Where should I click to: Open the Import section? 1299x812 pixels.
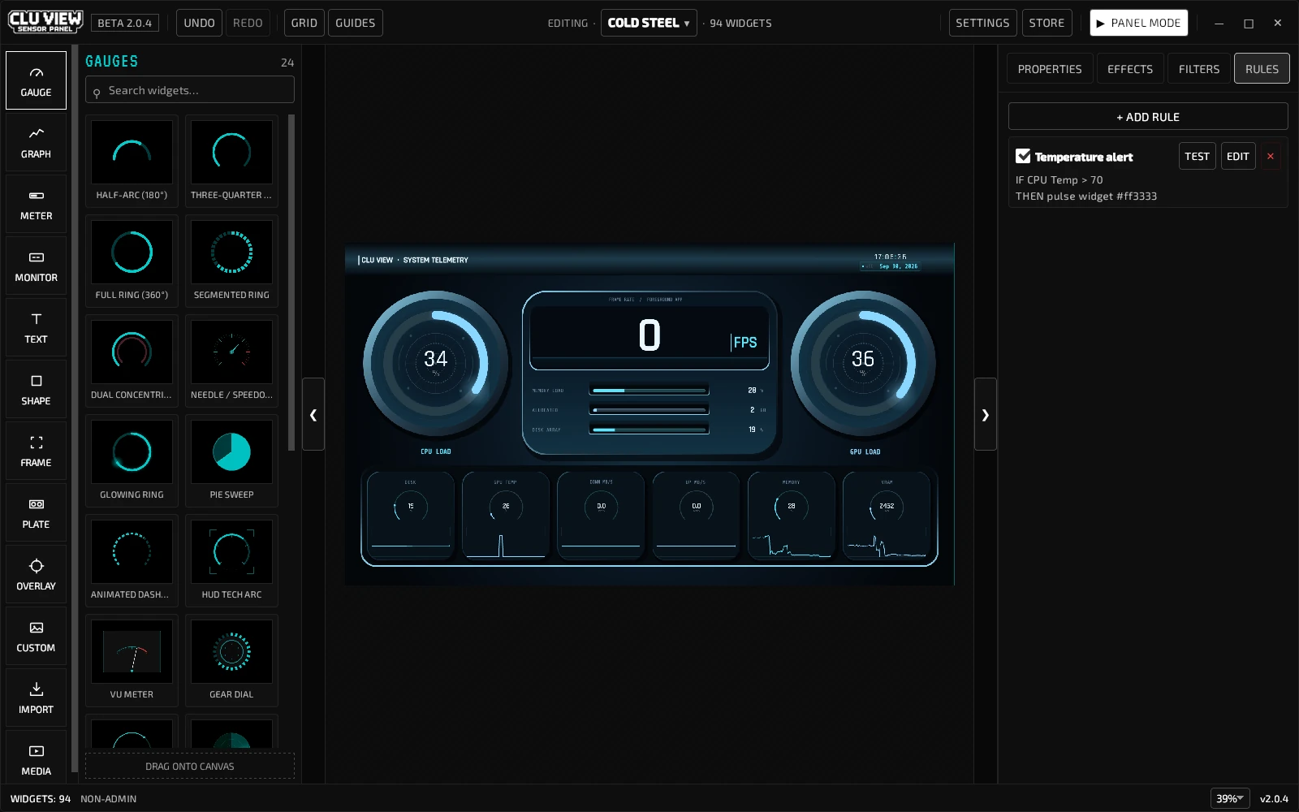pos(36,698)
